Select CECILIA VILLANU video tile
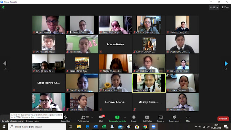231x130 pixels. point(149,25)
